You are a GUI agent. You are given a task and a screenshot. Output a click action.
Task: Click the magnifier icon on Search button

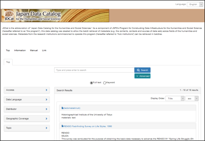point(138,70)
